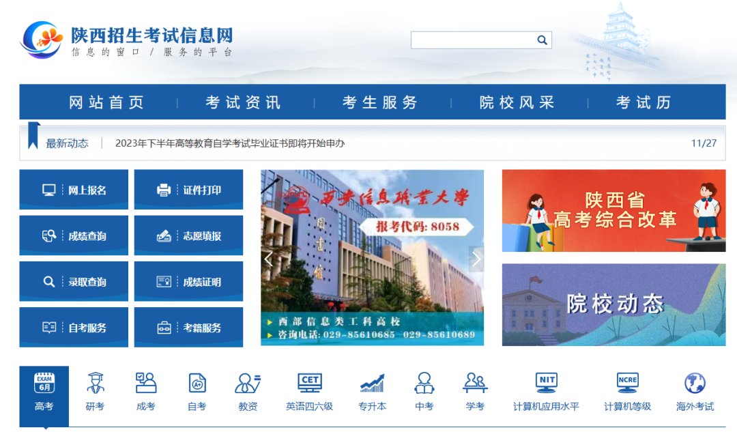
Task: Select the 研考 graduate icon tab
Action: point(95,392)
